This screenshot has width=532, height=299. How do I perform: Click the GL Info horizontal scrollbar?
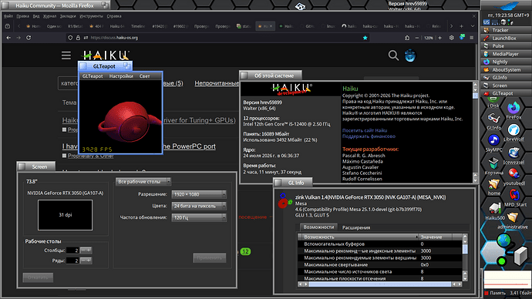380,284
